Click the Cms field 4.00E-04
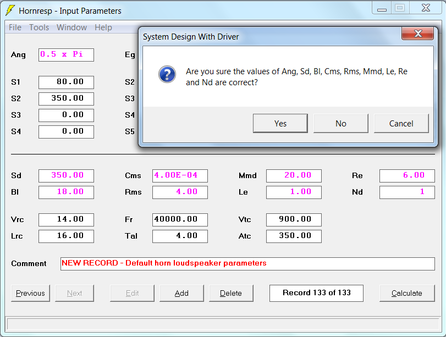Image resolution: width=446 pixels, height=337 pixels. point(180,176)
